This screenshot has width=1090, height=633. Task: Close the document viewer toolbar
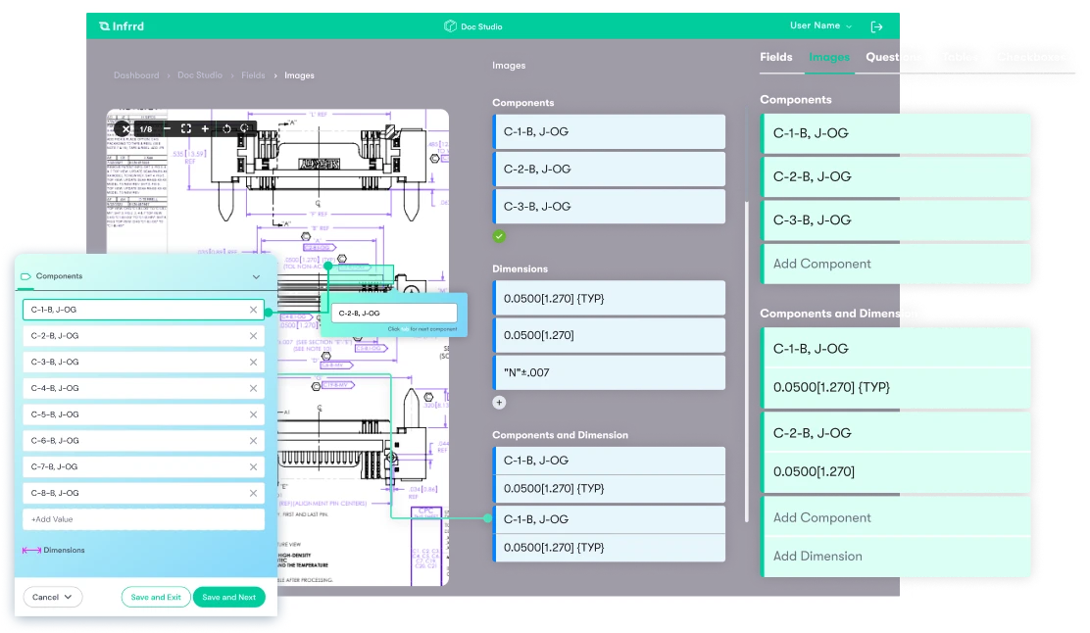[x=125, y=128]
